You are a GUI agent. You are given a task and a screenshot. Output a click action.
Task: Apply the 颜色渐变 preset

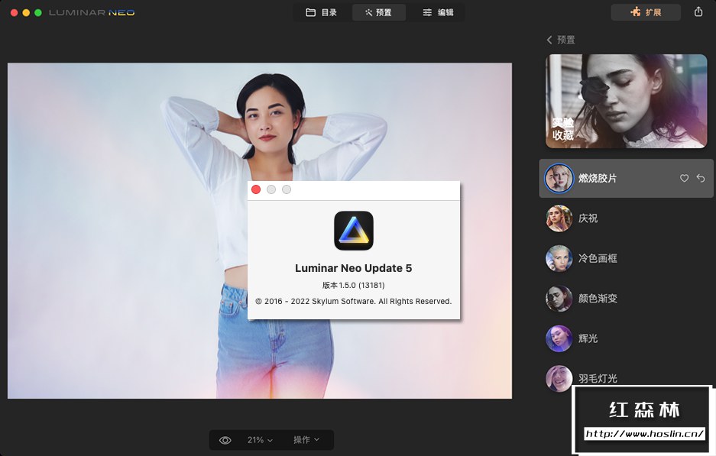[x=626, y=299]
